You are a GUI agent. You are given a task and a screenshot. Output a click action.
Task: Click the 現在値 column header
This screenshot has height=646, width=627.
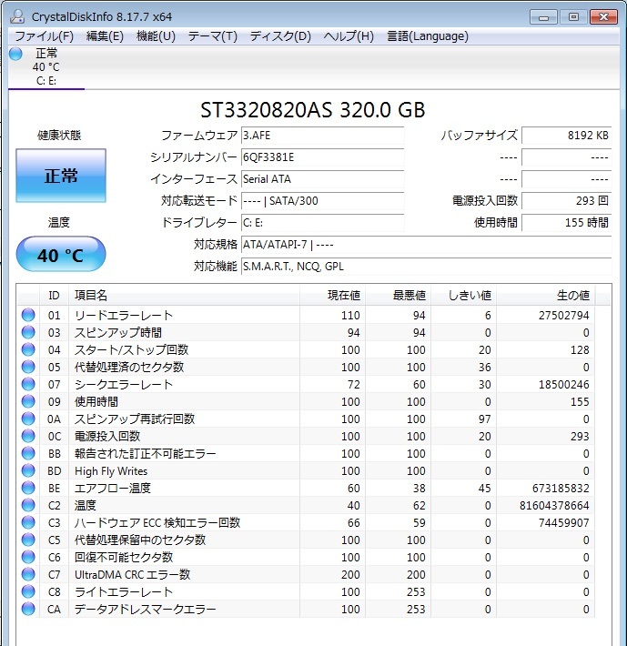click(332, 296)
